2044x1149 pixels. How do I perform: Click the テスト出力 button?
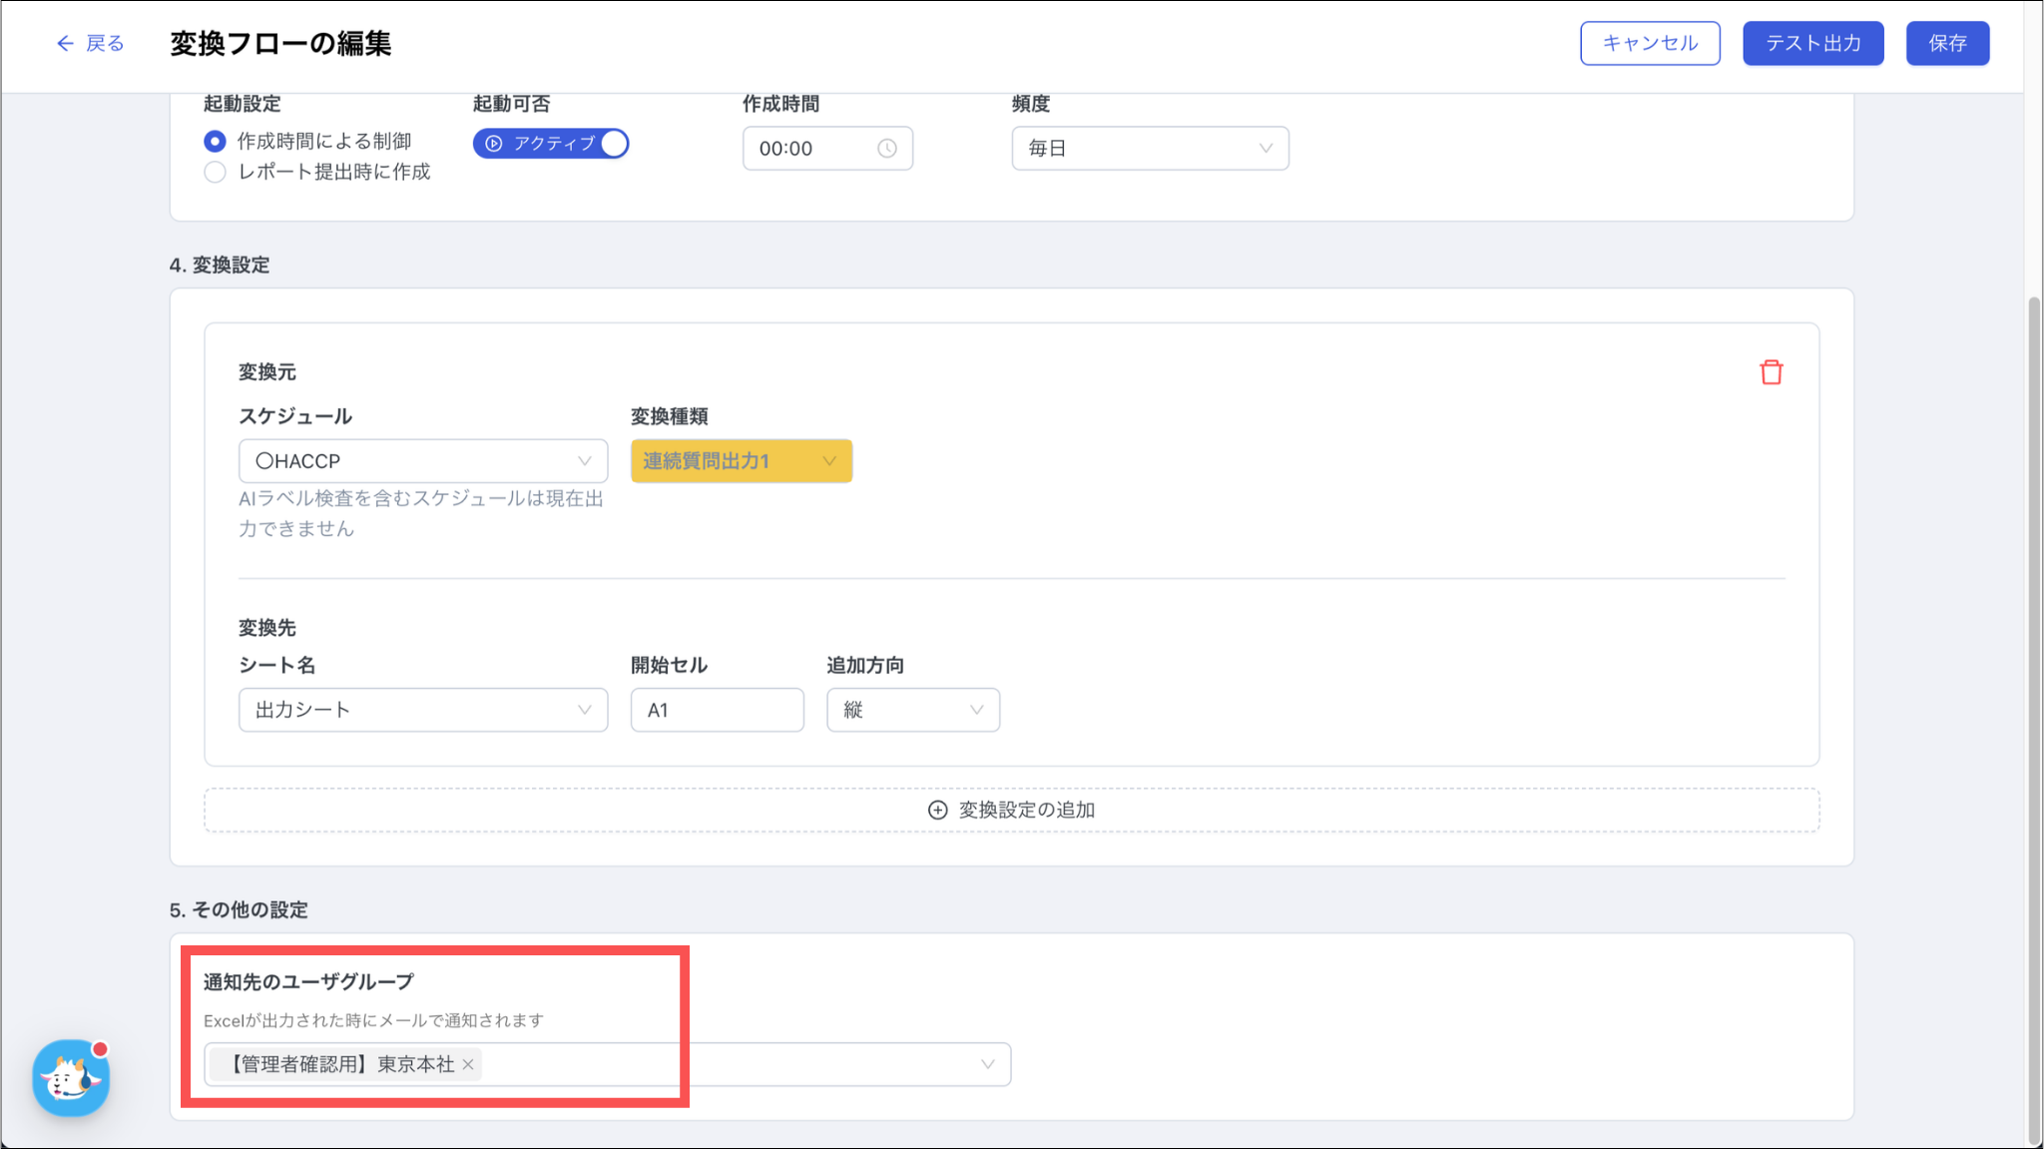click(1812, 43)
